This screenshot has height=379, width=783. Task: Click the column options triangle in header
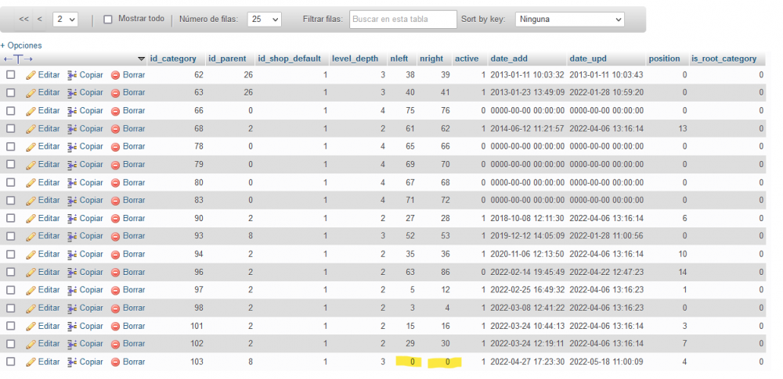tap(141, 59)
